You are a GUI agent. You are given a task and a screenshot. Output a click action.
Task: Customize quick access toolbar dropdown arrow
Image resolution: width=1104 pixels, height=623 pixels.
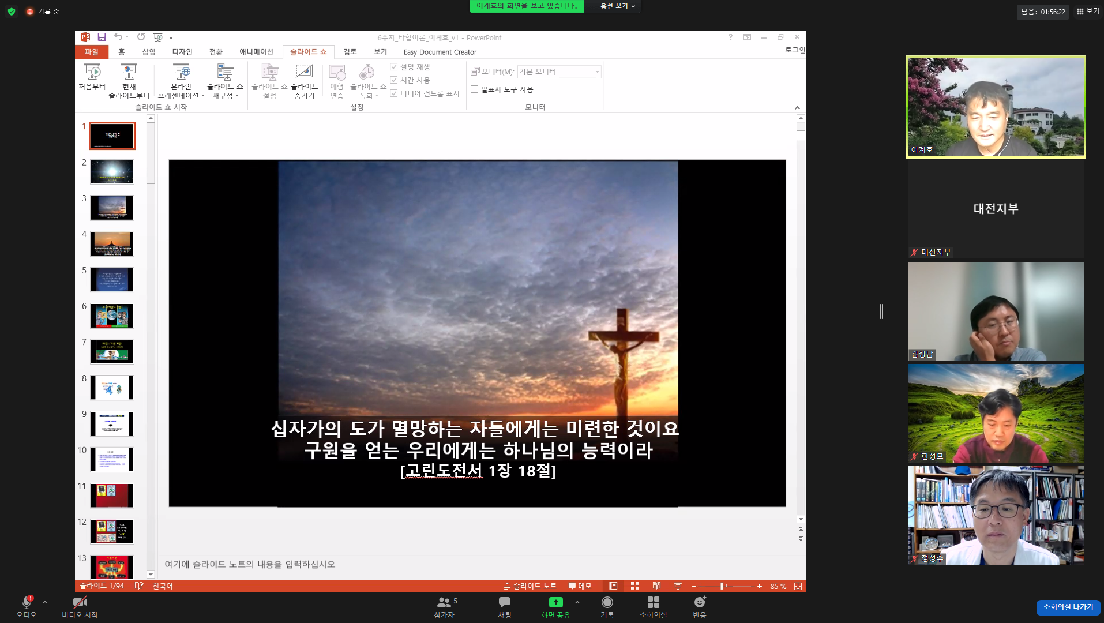[171, 37]
